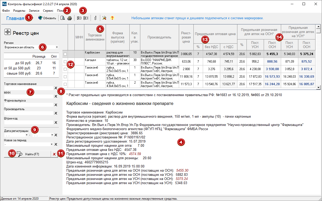Screen dimensions: 322x201
Task: Click the table scrollbar down arrow
Action: [x=318, y=88]
